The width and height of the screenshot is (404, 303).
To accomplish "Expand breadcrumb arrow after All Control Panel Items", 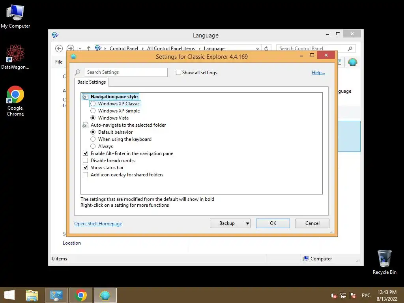I will (199, 49).
